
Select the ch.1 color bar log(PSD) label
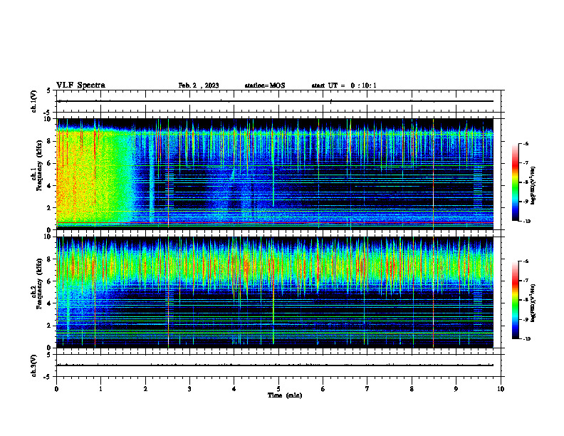pos(534,186)
